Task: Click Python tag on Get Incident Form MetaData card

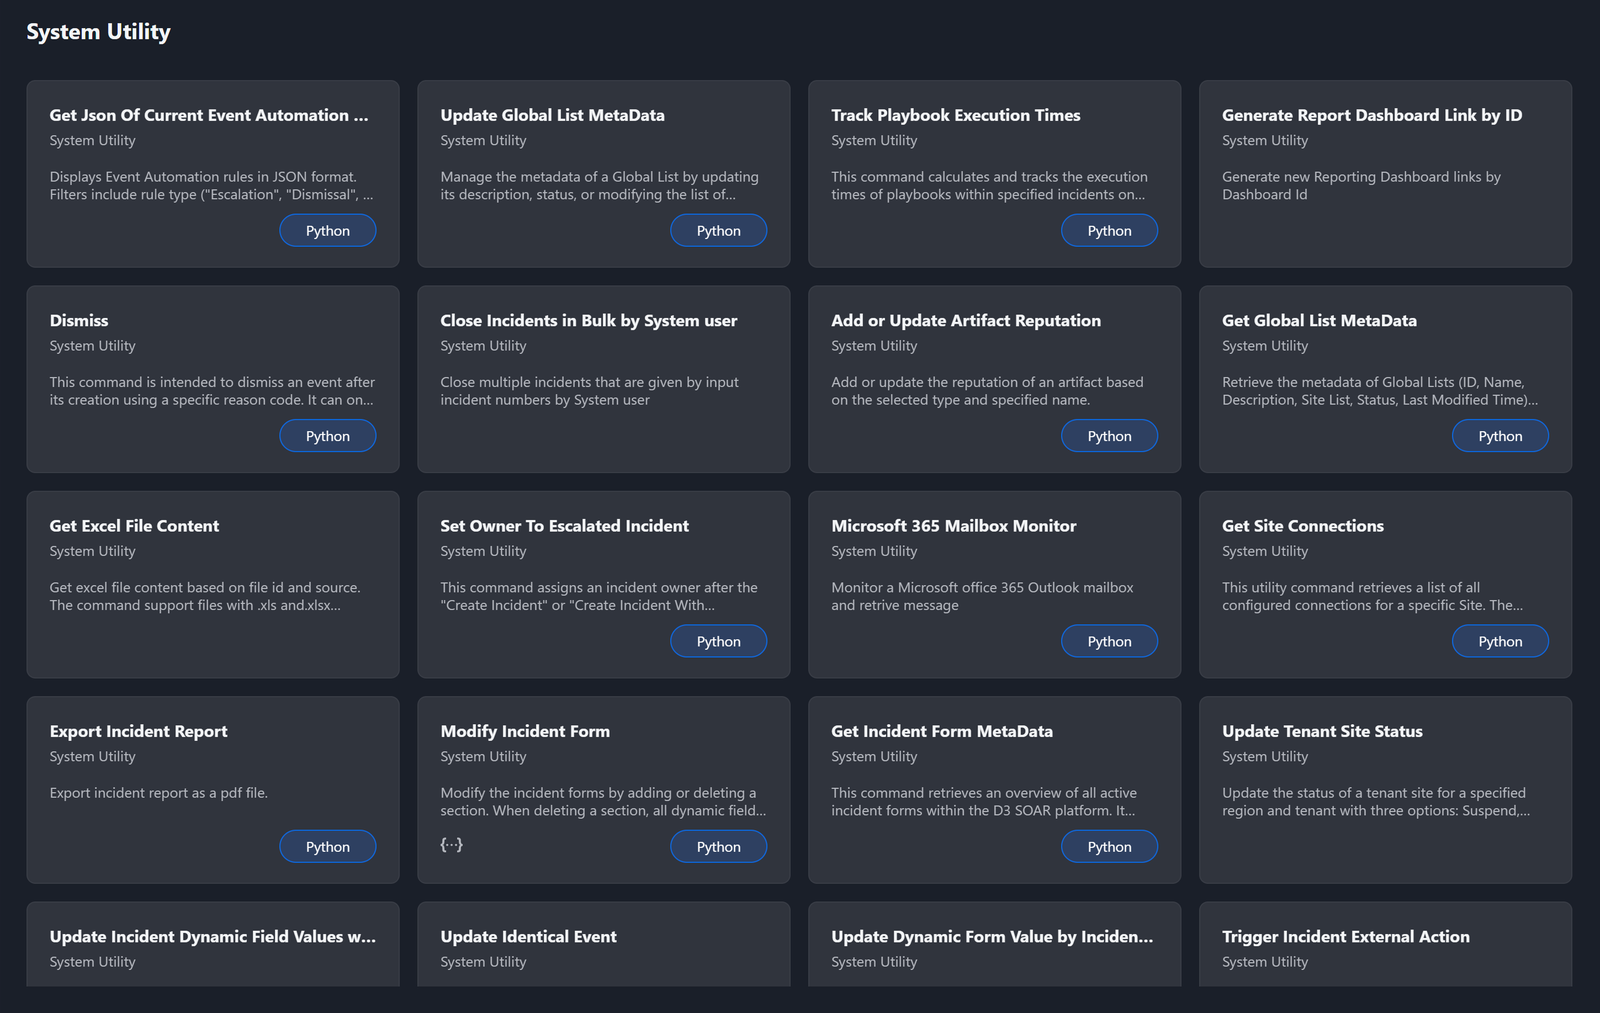Action: (1109, 846)
